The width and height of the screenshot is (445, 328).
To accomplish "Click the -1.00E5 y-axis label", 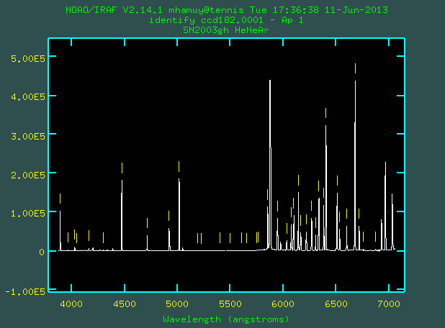I will 25,292.
